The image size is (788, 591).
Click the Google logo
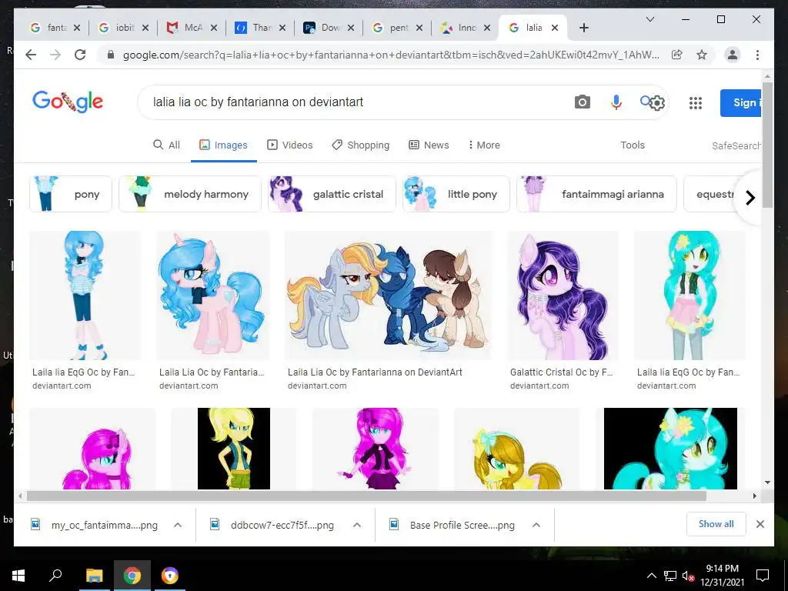[68, 102]
